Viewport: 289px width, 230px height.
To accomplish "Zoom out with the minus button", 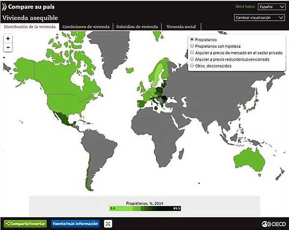I will [x=8, y=48].
